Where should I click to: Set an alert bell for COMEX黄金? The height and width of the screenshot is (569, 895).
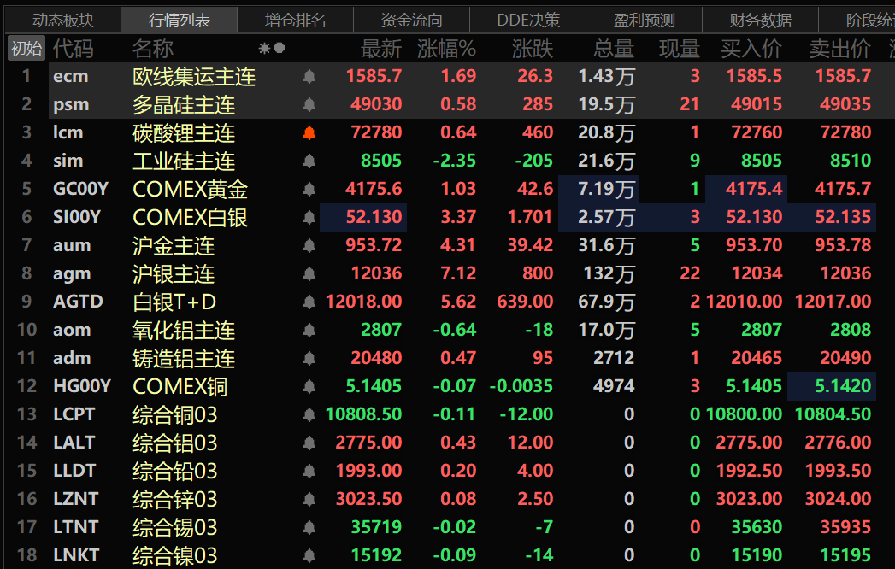(x=309, y=190)
